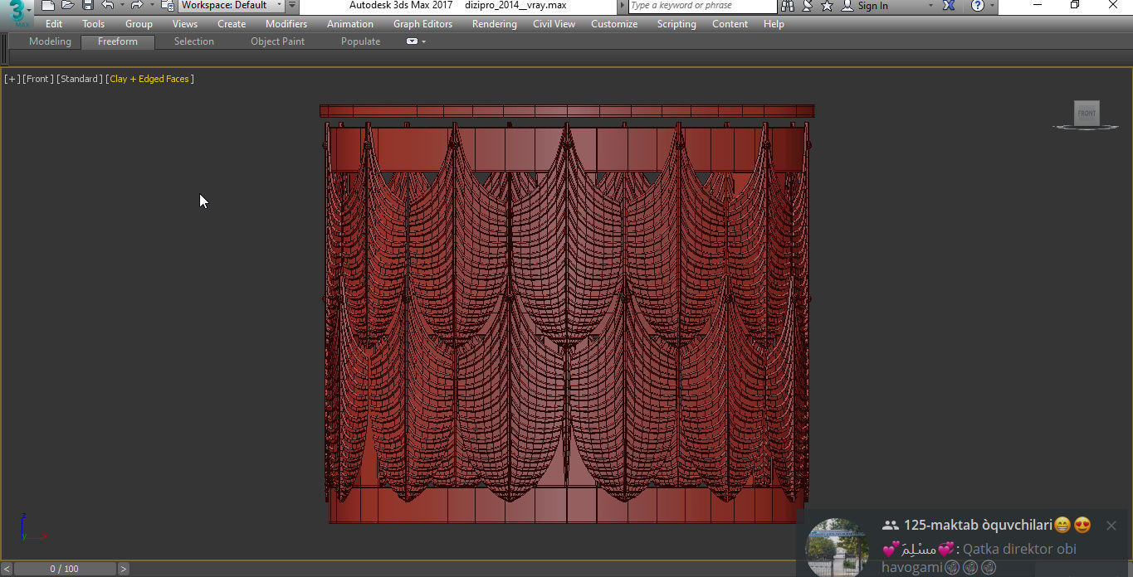Open Favorites star icon
Screen dimensions: 1133x577
point(827,5)
